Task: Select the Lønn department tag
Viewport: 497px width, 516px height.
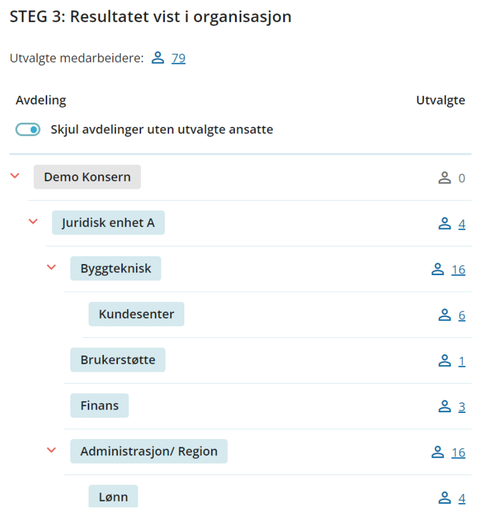Action: coord(113,496)
